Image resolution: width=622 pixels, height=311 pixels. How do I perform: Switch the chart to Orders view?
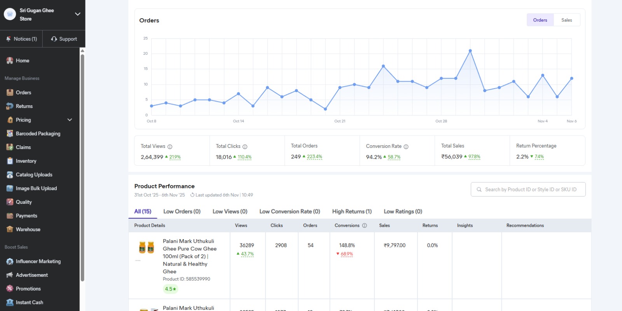540,20
